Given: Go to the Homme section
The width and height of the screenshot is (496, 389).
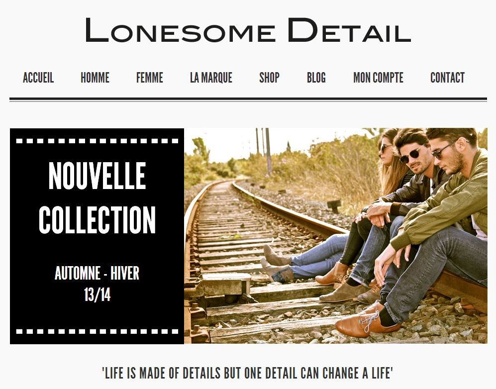Looking at the screenshot, I should click(x=95, y=78).
